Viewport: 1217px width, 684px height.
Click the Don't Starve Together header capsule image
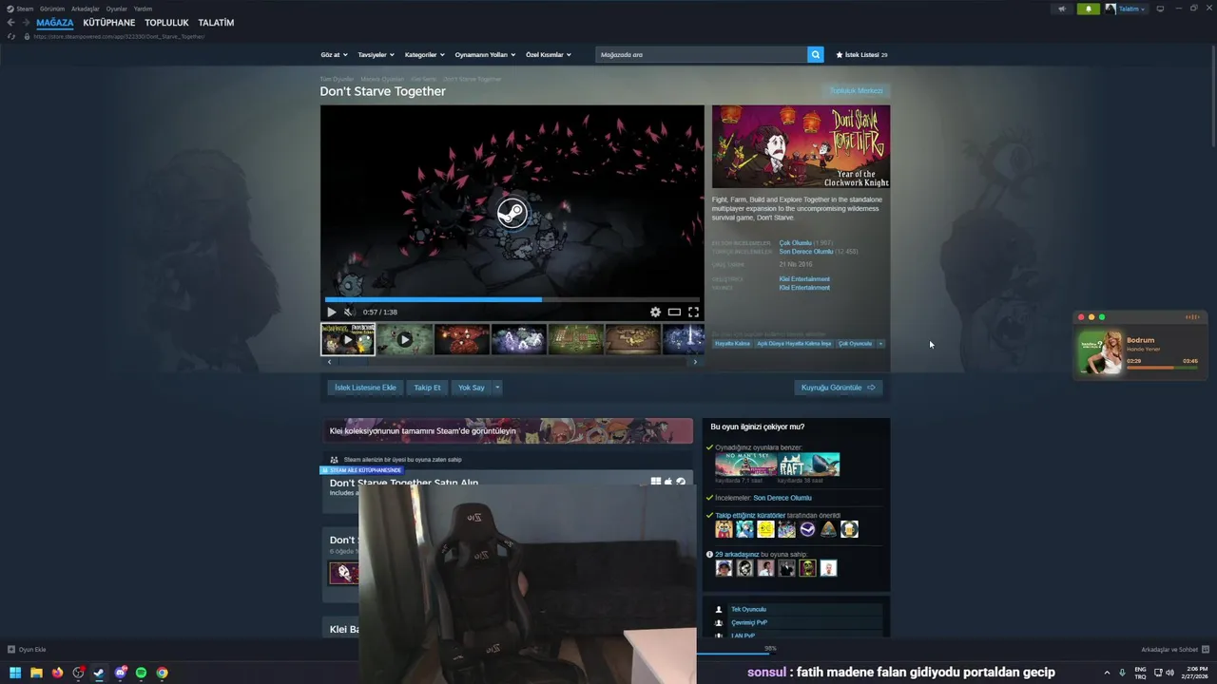click(801, 146)
